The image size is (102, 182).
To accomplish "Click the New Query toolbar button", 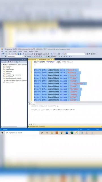I will tap(27, 54).
